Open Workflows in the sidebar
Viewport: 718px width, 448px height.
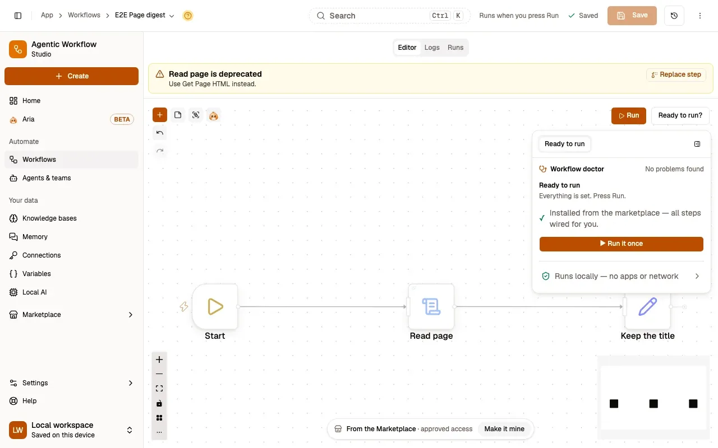(x=71, y=160)
